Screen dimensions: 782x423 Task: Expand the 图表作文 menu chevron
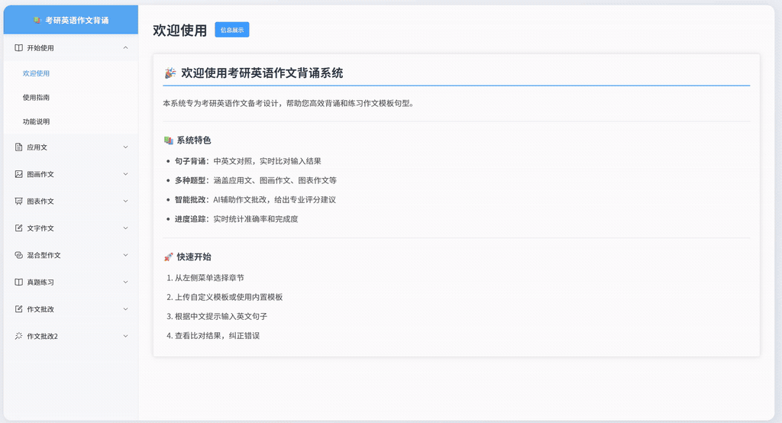pos(125,201)
